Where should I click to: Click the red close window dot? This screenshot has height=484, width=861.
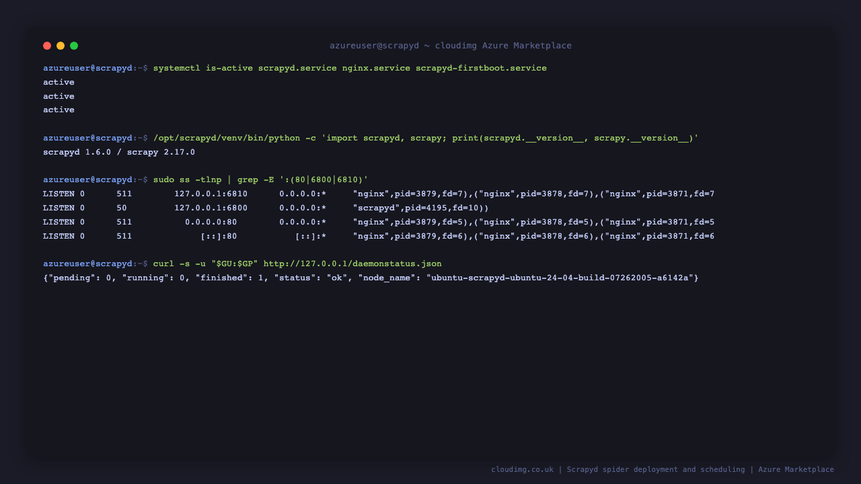[x=47, y=46]
